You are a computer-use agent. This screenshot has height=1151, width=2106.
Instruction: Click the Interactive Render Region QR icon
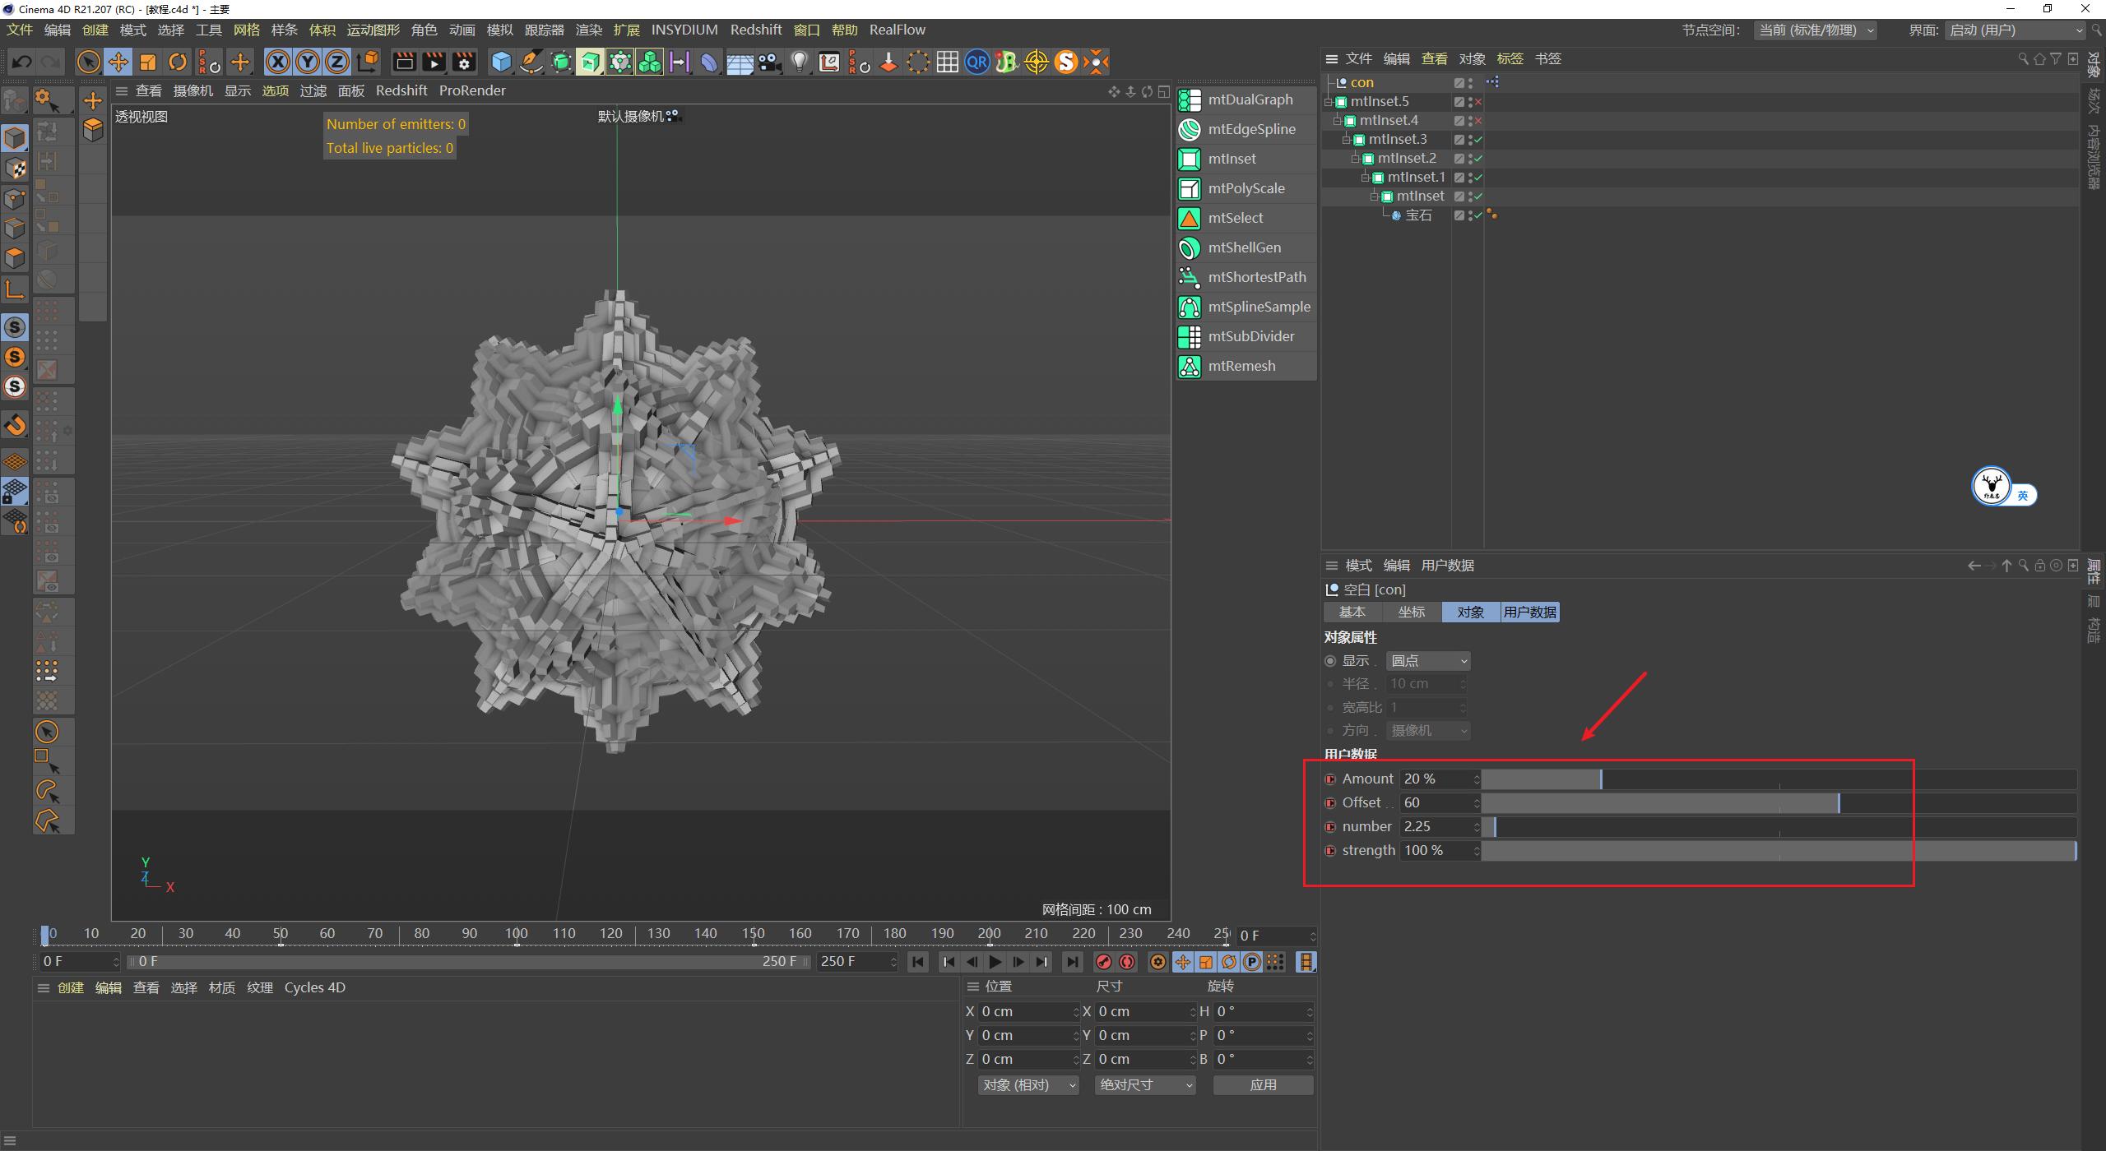point(976,62)
